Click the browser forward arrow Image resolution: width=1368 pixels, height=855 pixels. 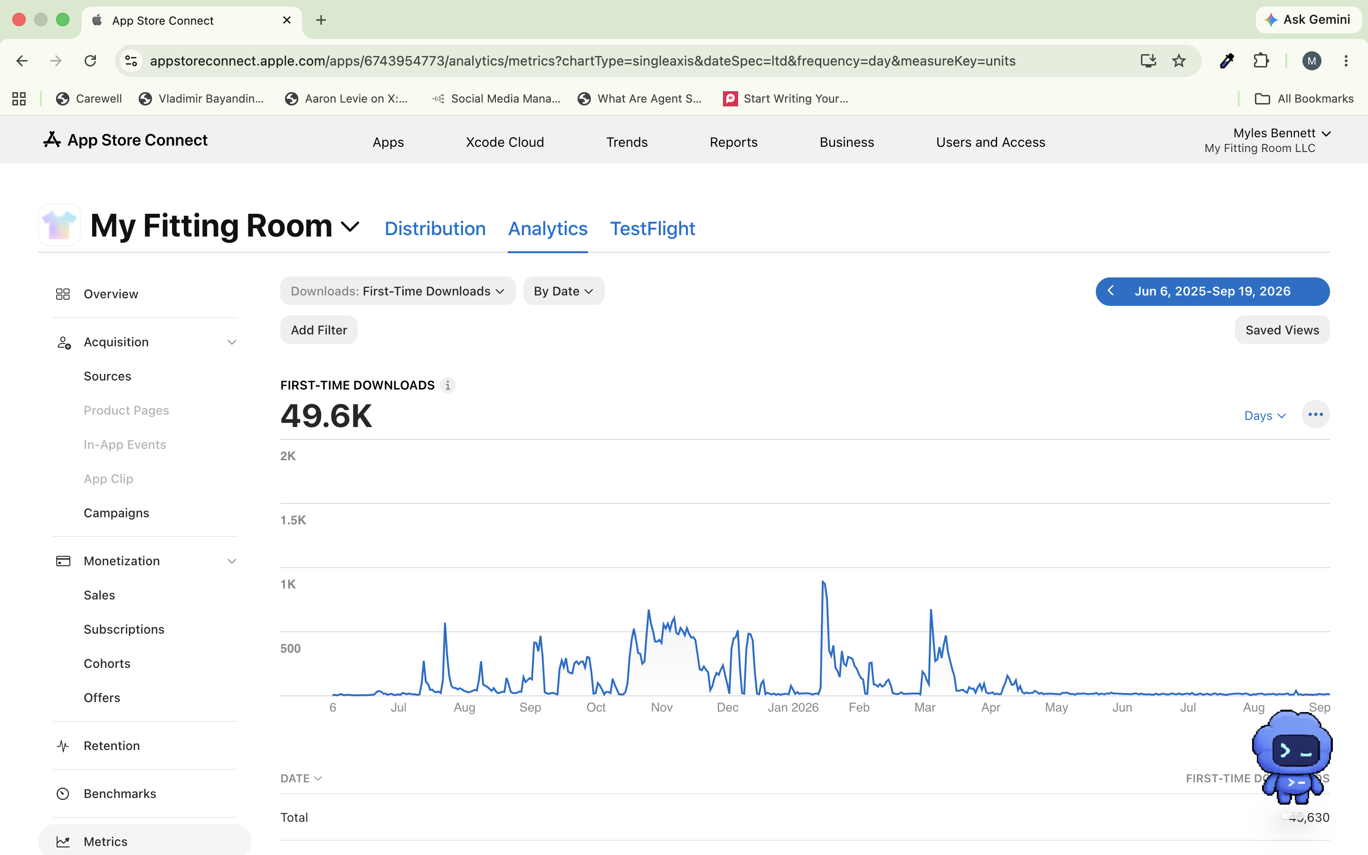[x=56, y=61]
